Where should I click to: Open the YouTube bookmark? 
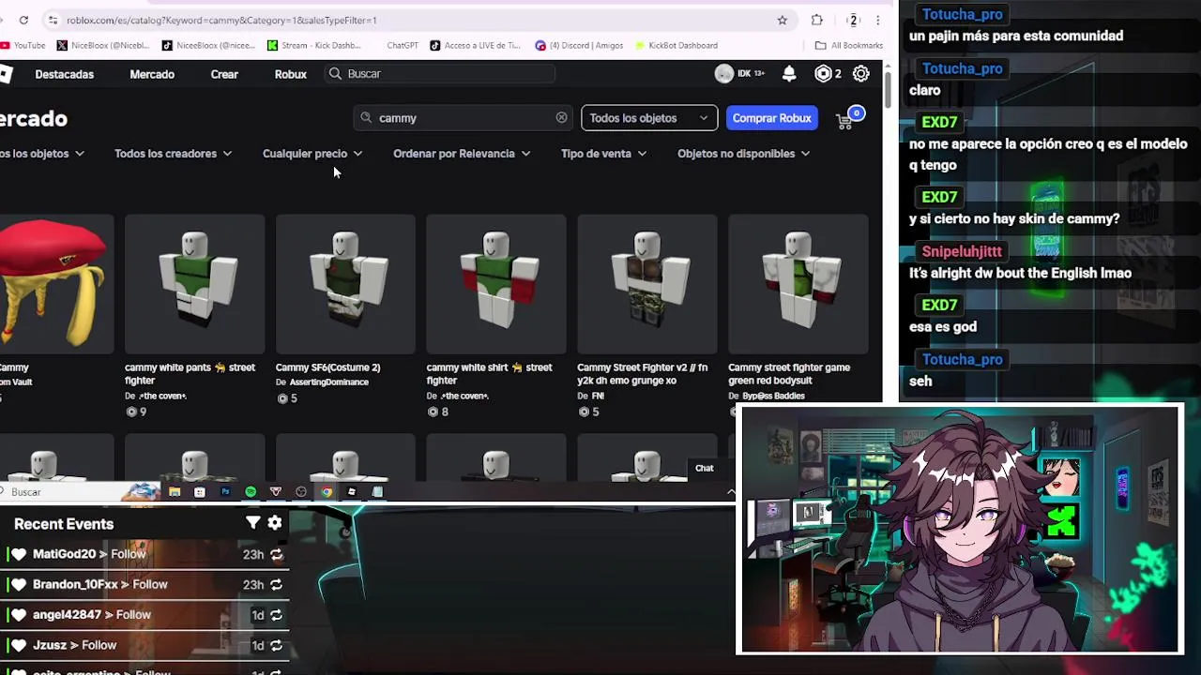23,45
